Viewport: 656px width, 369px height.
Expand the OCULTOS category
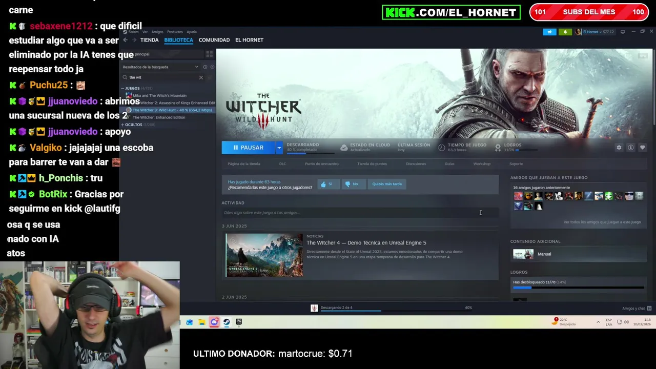click(122, 125)
